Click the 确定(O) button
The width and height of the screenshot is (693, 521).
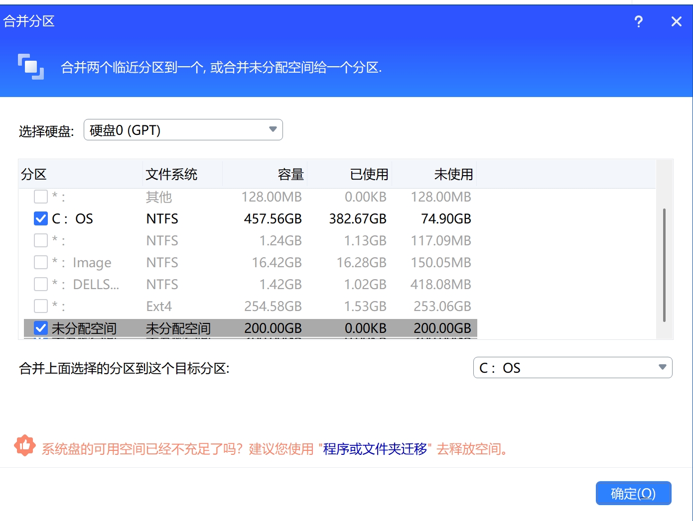[x=633, y=493]
